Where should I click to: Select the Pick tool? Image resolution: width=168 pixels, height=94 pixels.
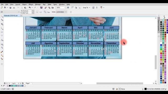tap(2, 16)
